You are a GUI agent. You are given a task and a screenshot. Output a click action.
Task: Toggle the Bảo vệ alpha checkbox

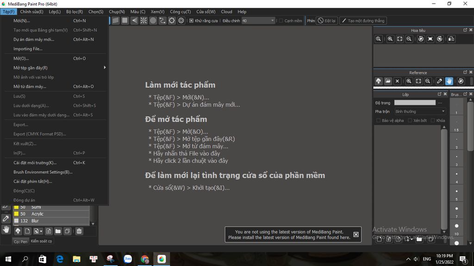(378, 121)
